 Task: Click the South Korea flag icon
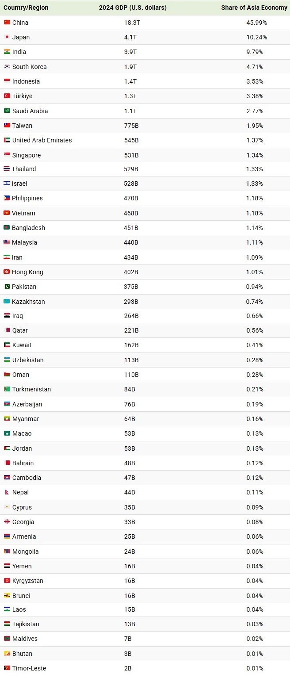(x=7, y=67)
